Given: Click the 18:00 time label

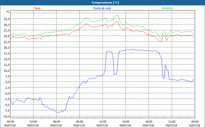Looking at the screenshot, I should 149,122.
